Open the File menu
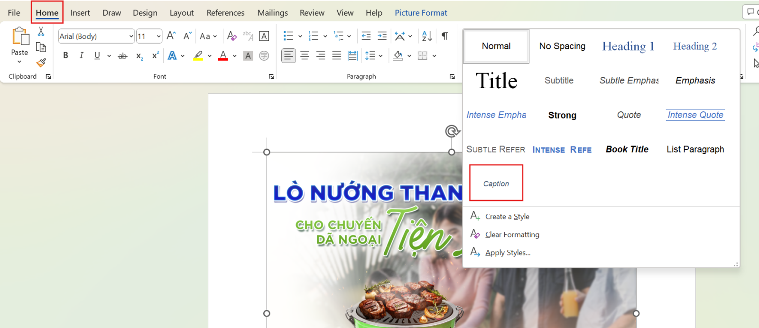The height and width of the screenshot is (328, 759). pos(14,13)
